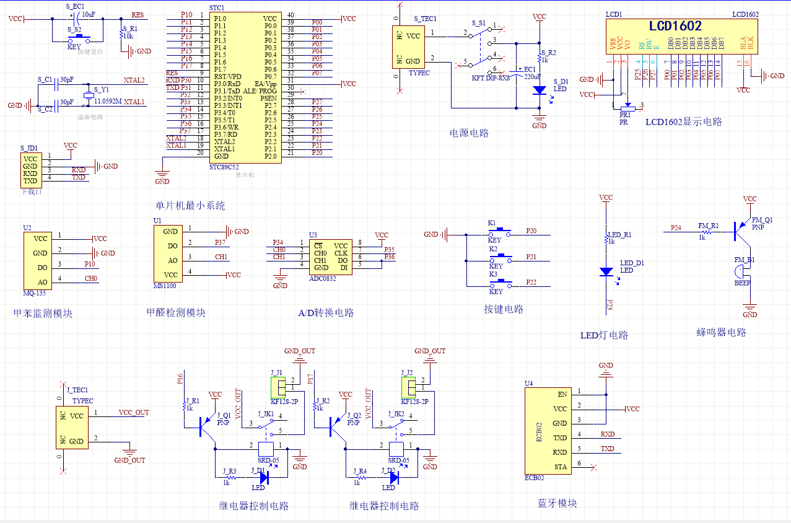Viewport: 791px width, 523px height.
Task: Select the J_TEC1 TYPEC connector
Action: [x=71, y=428]
